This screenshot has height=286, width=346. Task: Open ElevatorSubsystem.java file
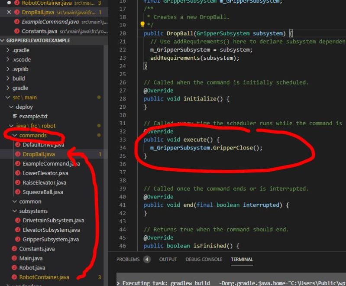51,230
